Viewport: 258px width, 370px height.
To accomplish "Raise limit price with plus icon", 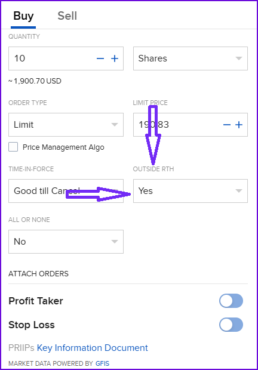I will (x=239, y=125).
